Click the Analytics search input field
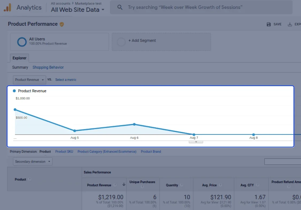301x210 pixels. pos(201,7)
